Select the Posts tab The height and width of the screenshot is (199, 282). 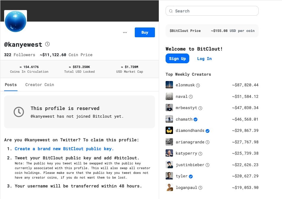(11, 85)
